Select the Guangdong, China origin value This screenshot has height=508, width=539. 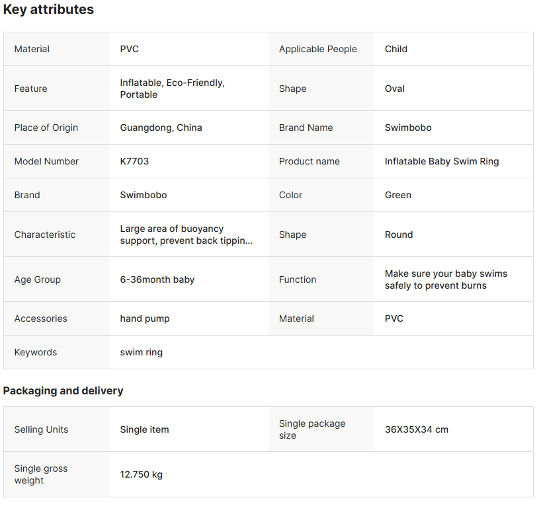161,127
